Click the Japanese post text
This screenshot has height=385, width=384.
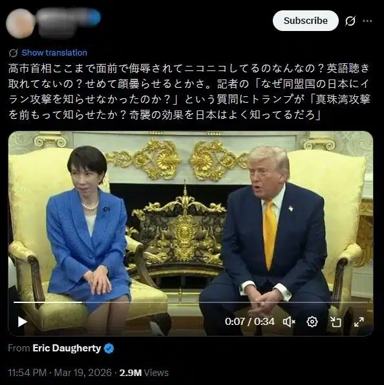coord(189,92)
